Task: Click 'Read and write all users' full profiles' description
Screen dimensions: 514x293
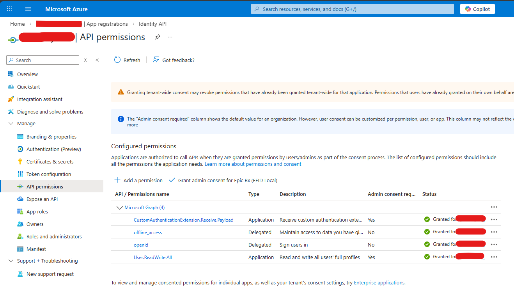Action: [x=320, y=257]
